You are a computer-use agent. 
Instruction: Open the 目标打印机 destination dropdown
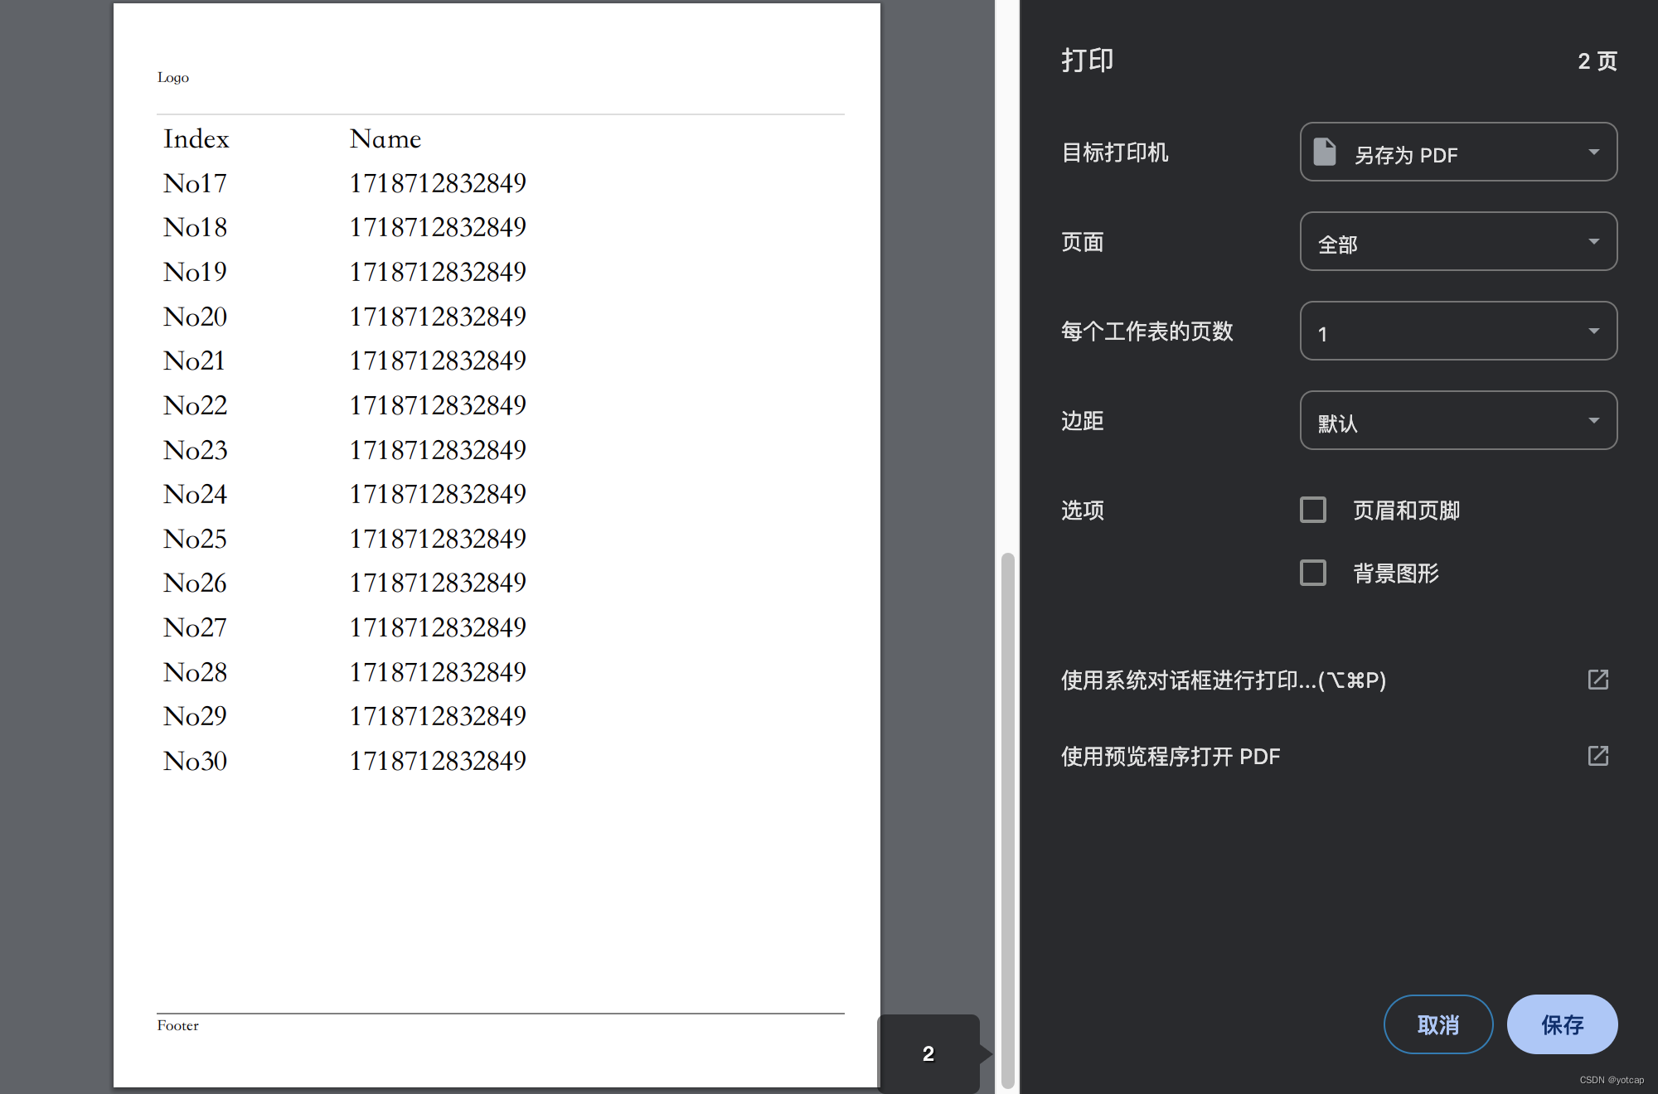tap(1457, 152)
